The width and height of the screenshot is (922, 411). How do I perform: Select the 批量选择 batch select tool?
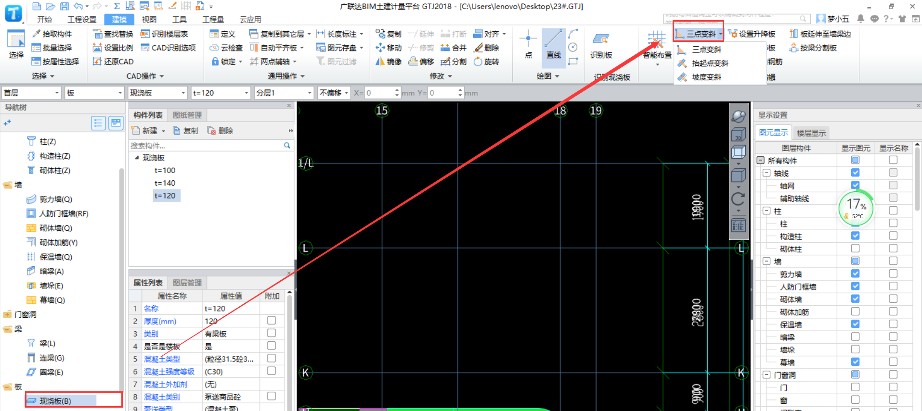click(x=52, y=48)
